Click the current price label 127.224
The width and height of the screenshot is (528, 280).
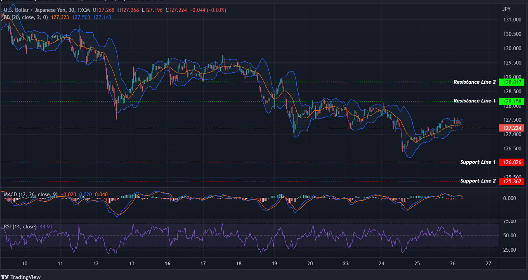point(511,128)
